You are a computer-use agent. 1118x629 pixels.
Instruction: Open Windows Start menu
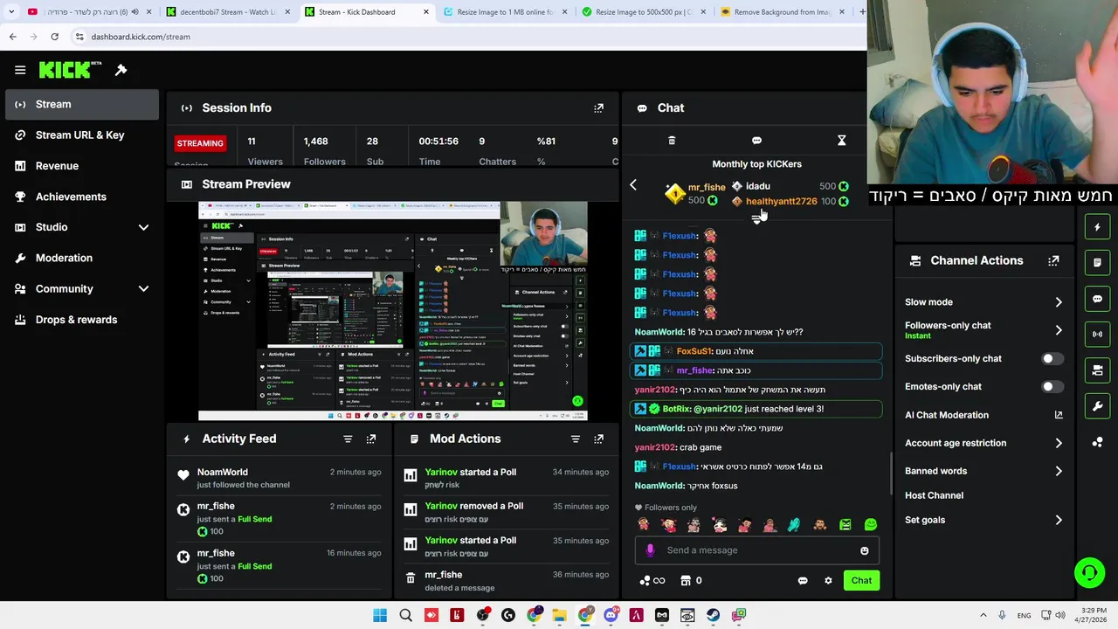pos(380,615)
